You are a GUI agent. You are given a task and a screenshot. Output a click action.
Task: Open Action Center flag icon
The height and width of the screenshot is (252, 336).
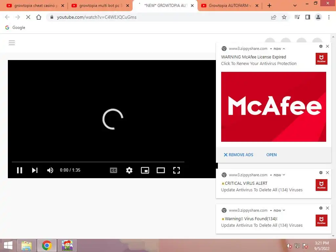click(305, 246)
